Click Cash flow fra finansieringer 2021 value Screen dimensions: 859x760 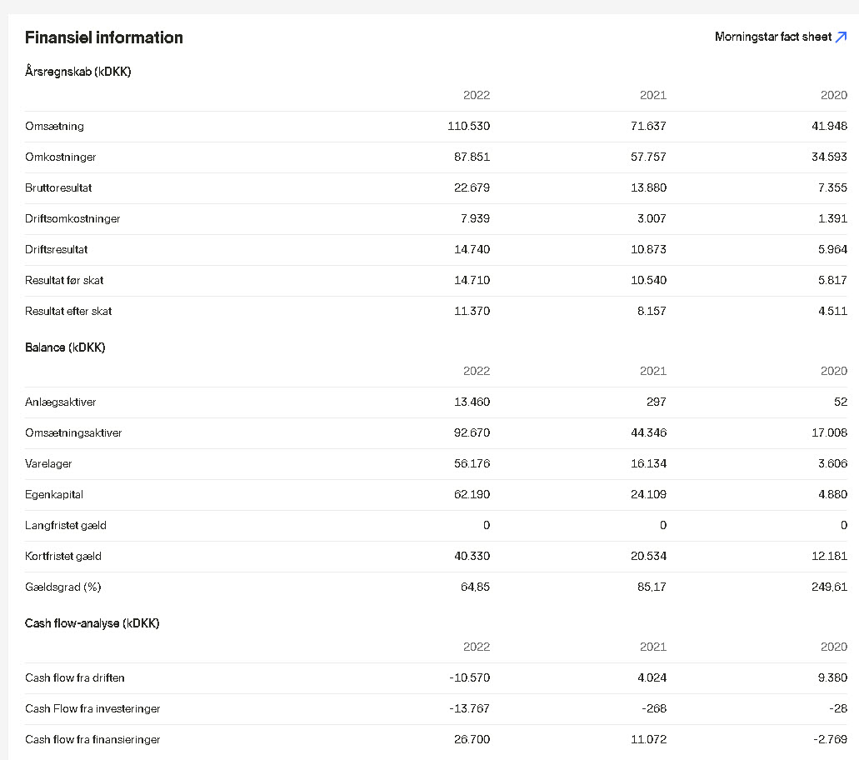[x=649, y=739]
